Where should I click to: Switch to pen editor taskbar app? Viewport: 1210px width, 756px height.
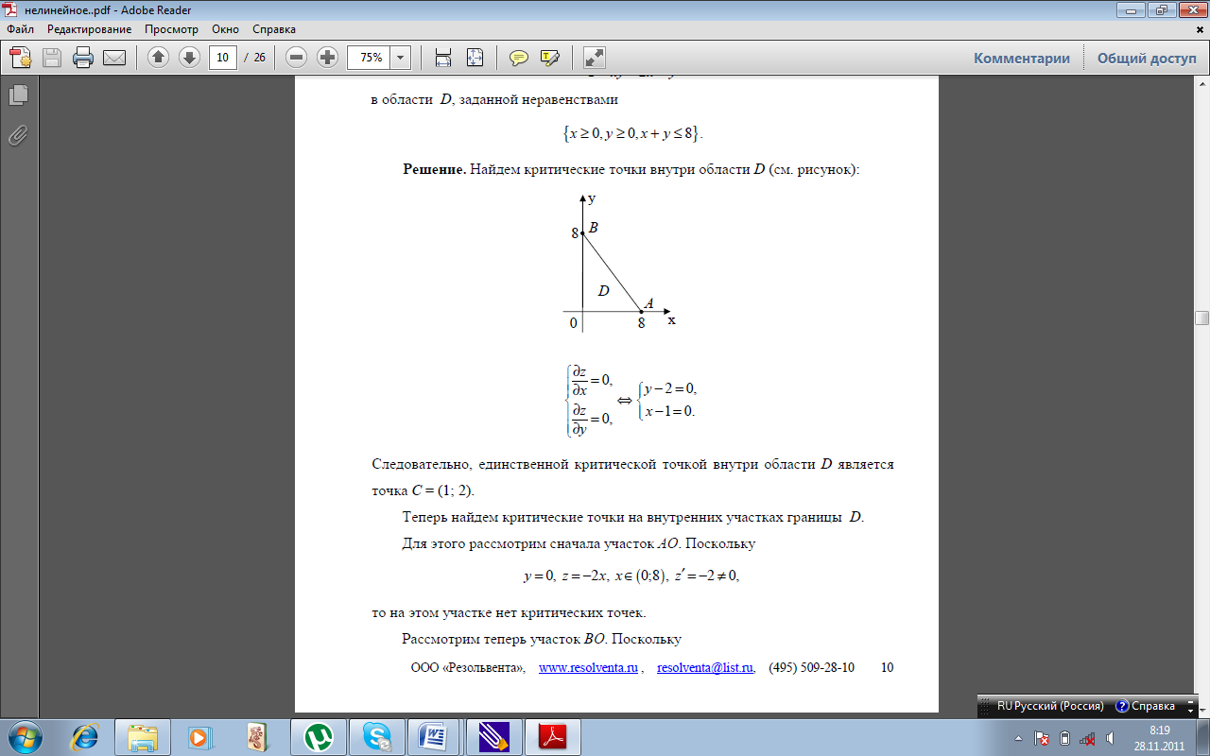493,735
